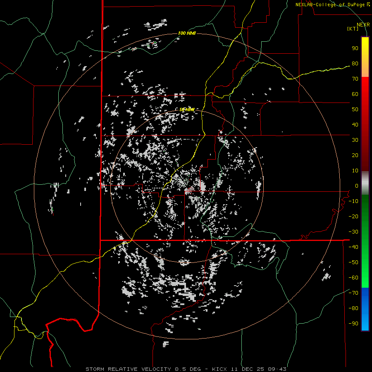Click the 60 value on the velocity scale
This screenshot has height=372, width=372.
click(355, 94)
